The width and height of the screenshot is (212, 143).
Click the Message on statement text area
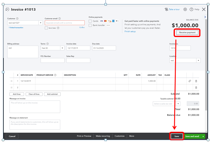35,125
